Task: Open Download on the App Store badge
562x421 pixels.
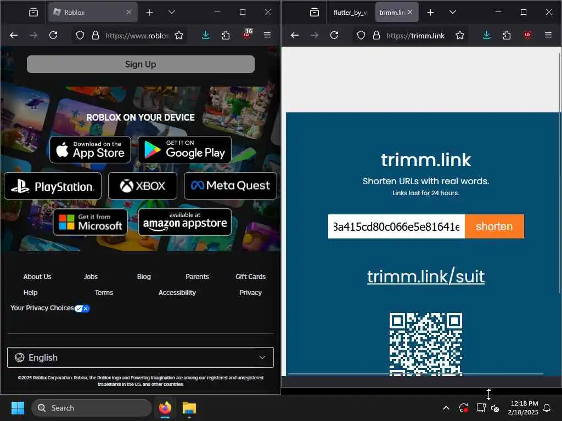Action: click(91, 150)
